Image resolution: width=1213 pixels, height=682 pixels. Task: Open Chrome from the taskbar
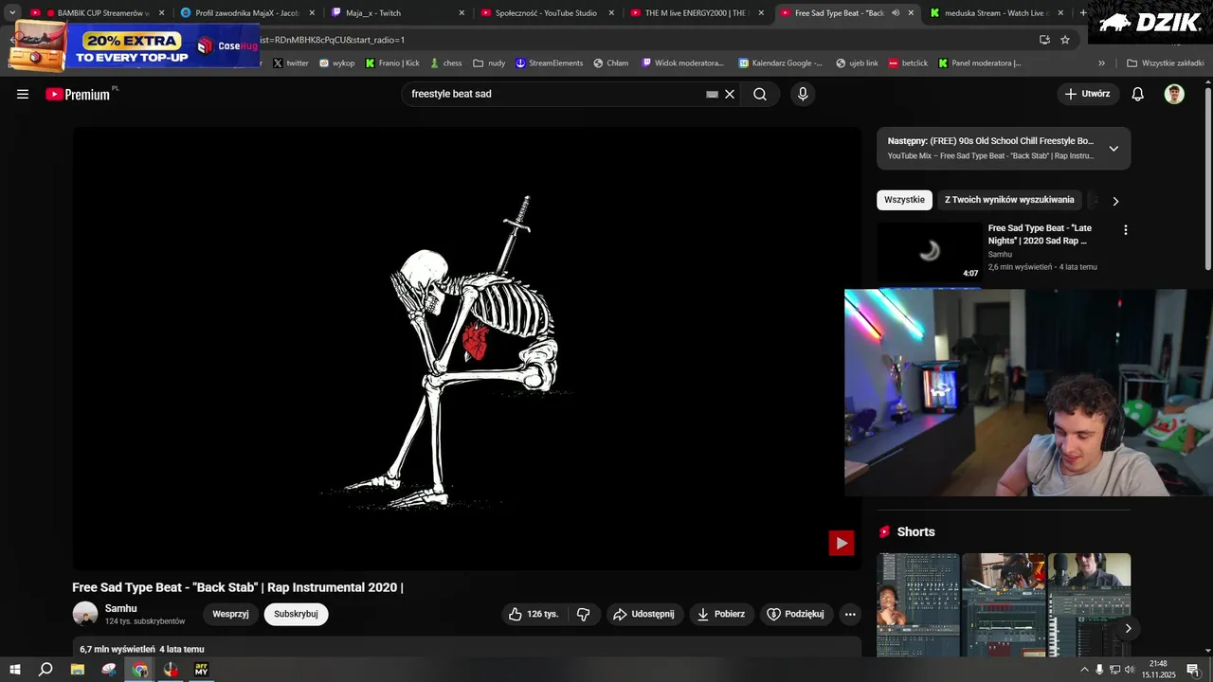click(x=140, y=670)
